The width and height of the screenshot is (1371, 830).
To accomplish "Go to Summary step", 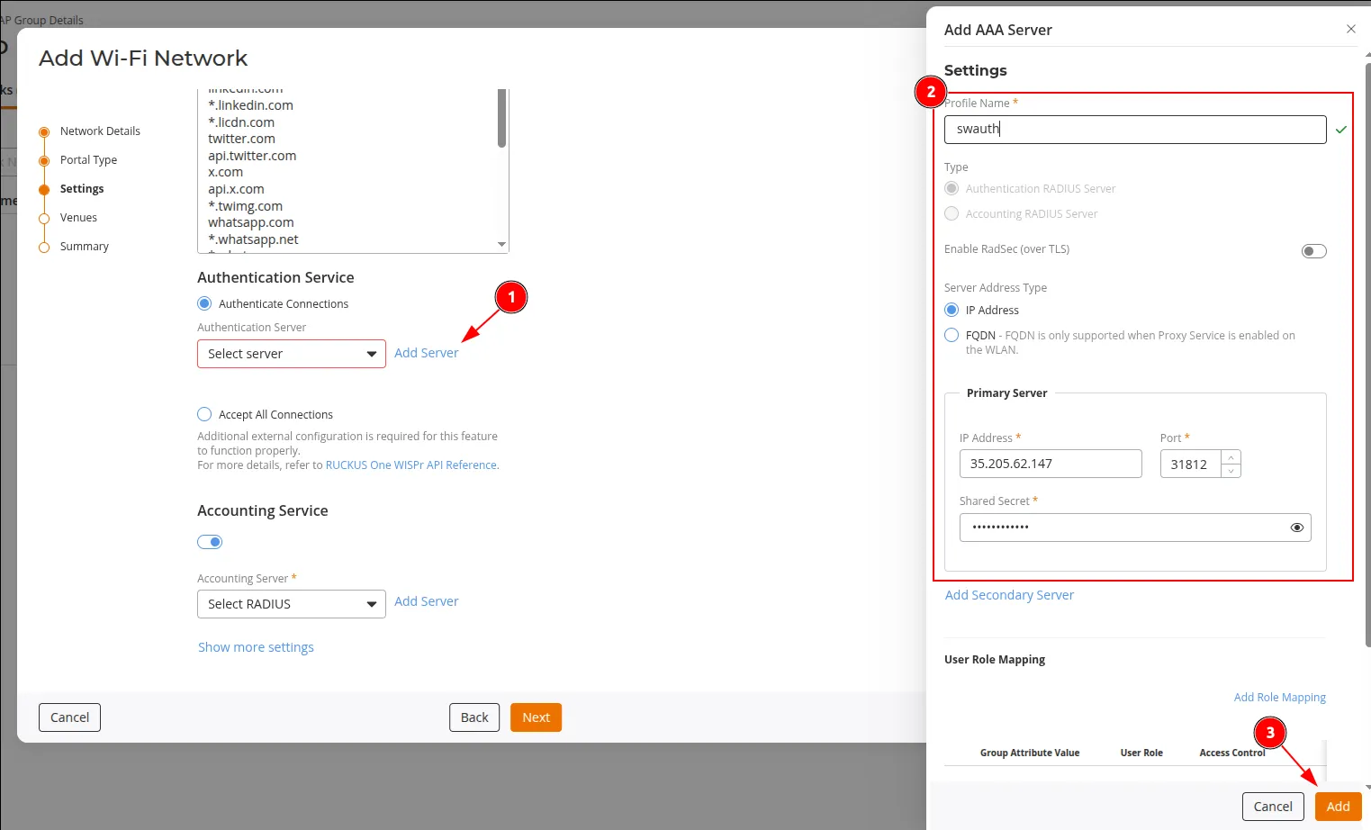I will 84,247.
